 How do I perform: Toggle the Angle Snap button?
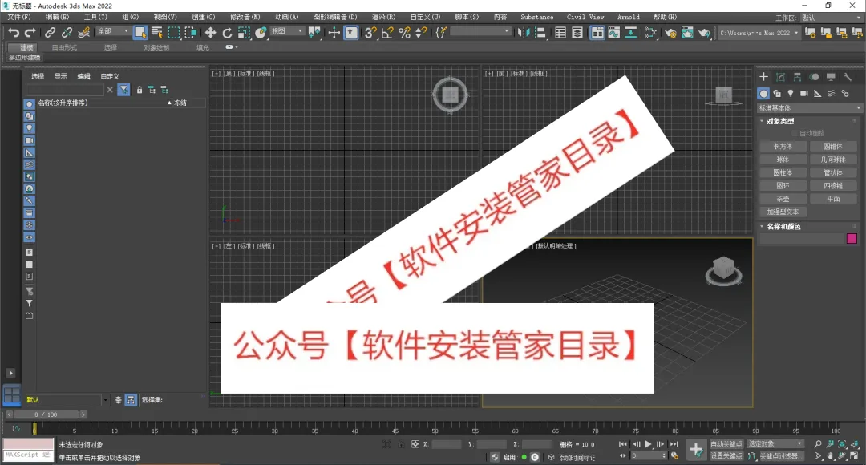tap(387, 33)
